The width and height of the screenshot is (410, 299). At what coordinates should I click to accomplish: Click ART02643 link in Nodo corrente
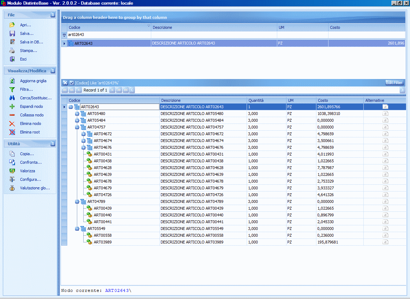click(x=117, y=290)
